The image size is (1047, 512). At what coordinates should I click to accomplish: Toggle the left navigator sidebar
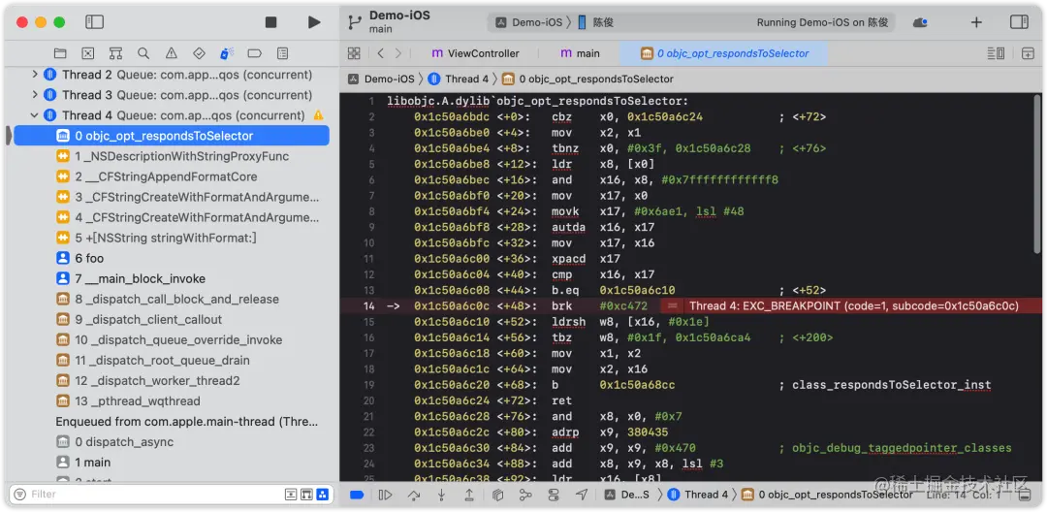click(95, 22)
